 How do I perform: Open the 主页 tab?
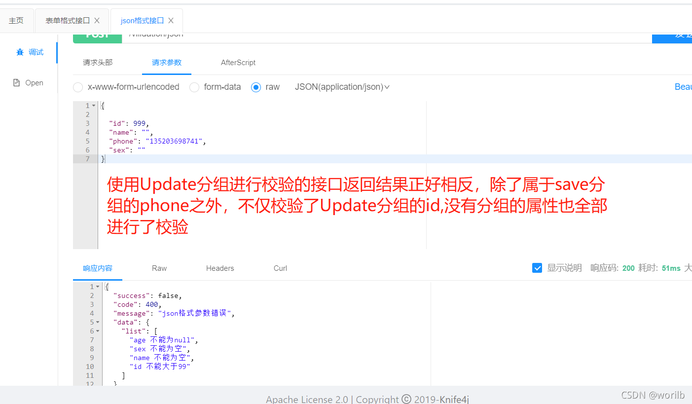pyautogui.click(x=16, y=21)
